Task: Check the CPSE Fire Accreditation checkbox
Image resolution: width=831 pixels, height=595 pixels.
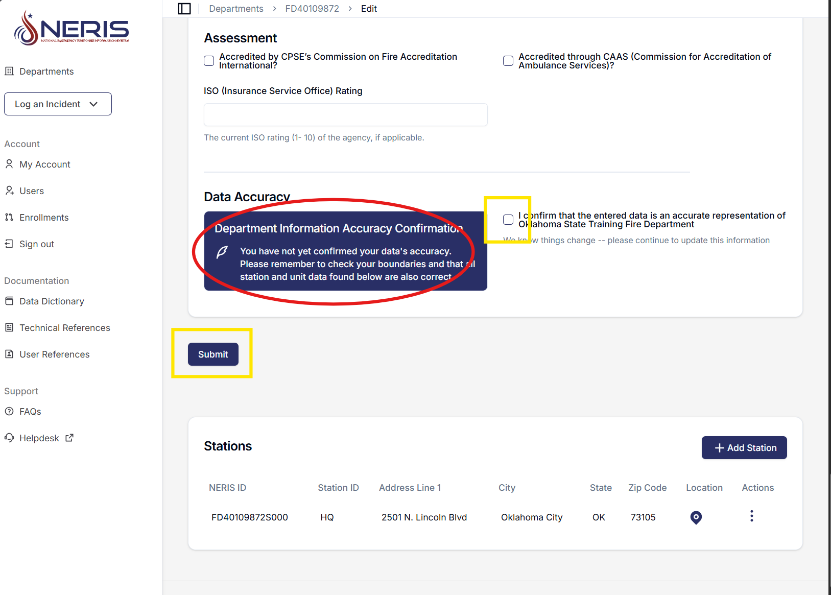Action: click(x=209, y=61)
